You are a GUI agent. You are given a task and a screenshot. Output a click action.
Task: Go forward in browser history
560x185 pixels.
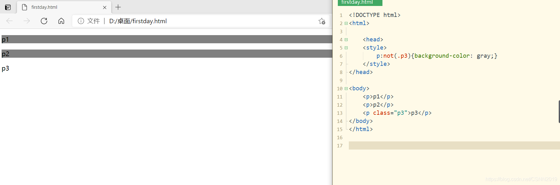pos(27,21)
